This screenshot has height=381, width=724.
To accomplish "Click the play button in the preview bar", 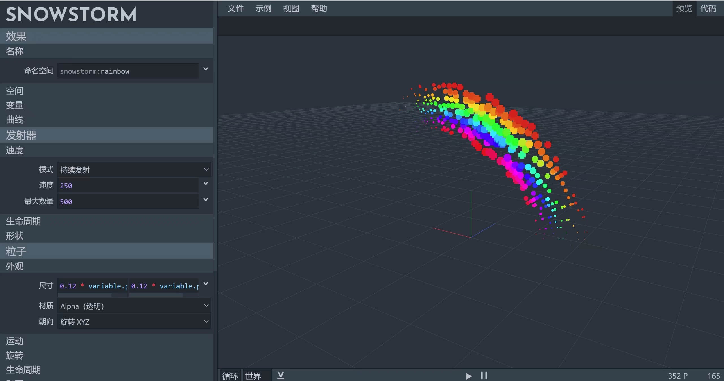I will pyautogui.click(x=469, y=376).
